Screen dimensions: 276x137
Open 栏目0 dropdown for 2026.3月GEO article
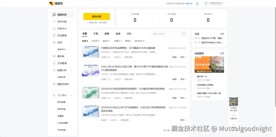118,79
